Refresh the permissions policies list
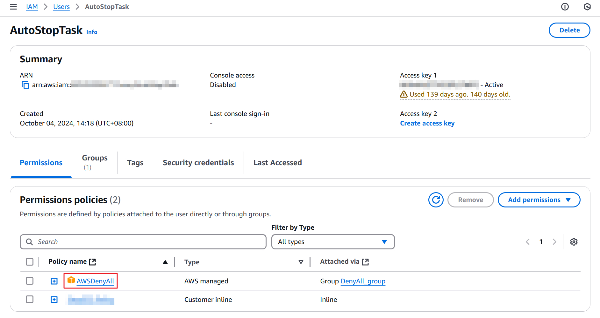The height and width of the screenshot is (318, 600). click(436, 200)
